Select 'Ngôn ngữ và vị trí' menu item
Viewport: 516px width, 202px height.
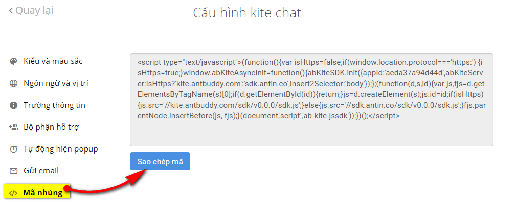pyautogui.click(x=56, y=84)
